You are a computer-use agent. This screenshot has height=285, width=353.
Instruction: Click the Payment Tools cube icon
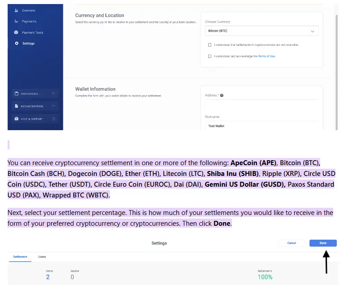pyautogui.click(x=16, y=32)
